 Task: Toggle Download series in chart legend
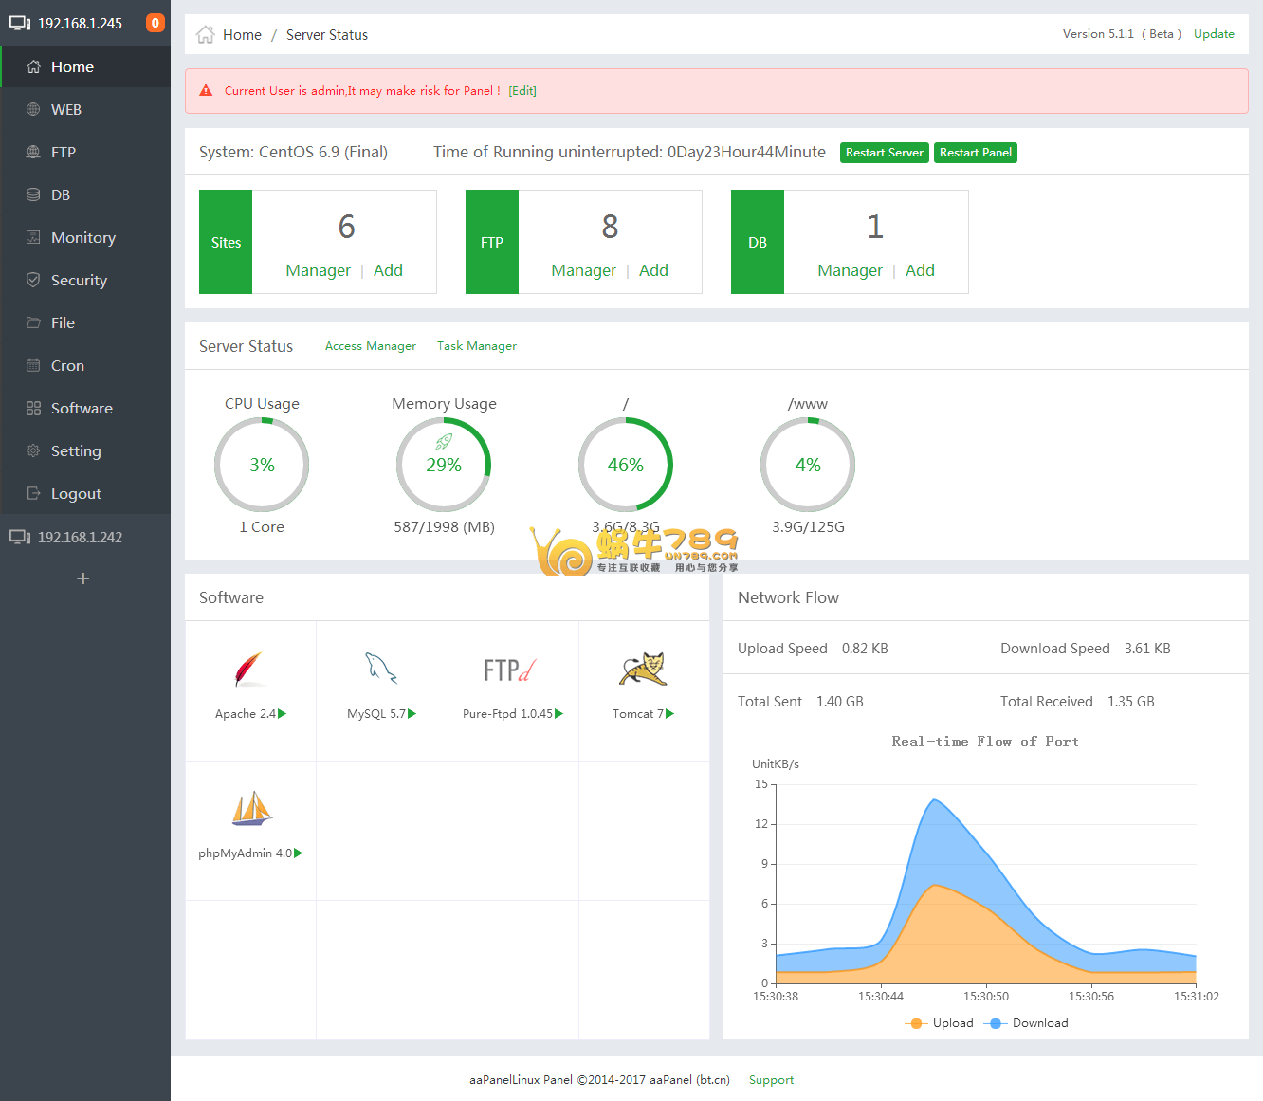pyautogui.click(x=1029, y=1023)
